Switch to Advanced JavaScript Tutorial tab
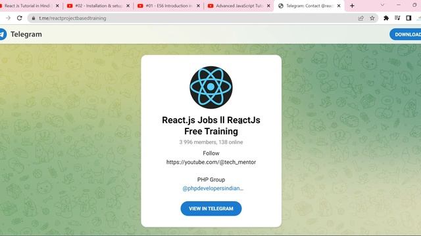Screen dimensions: 421x236 [x=239, y=6]
